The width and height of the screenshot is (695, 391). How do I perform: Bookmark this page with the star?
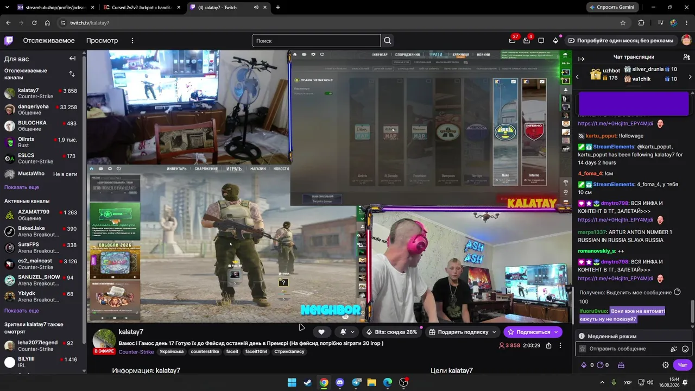point(623,23)
